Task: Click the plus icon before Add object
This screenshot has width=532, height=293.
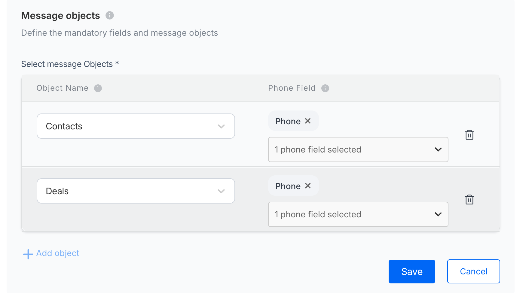Action: point(28,254)
